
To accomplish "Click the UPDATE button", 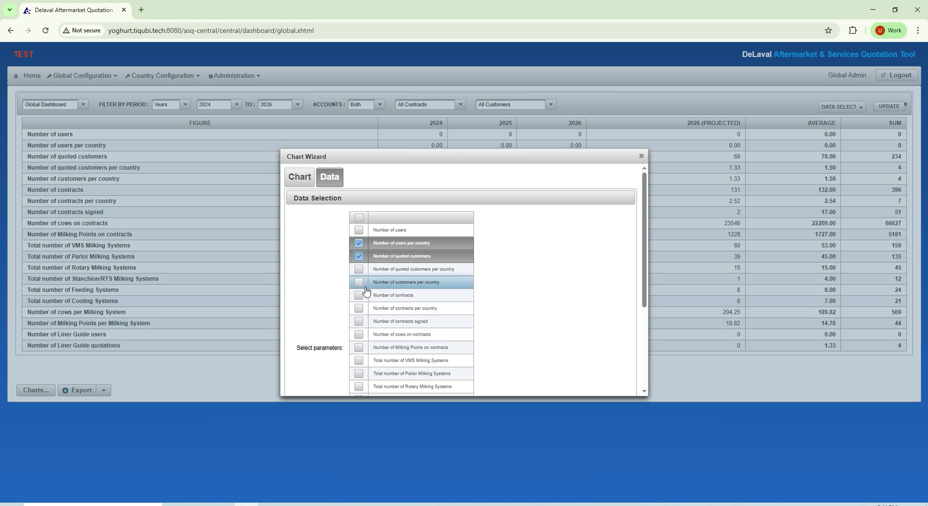I will tap(889, 106).
